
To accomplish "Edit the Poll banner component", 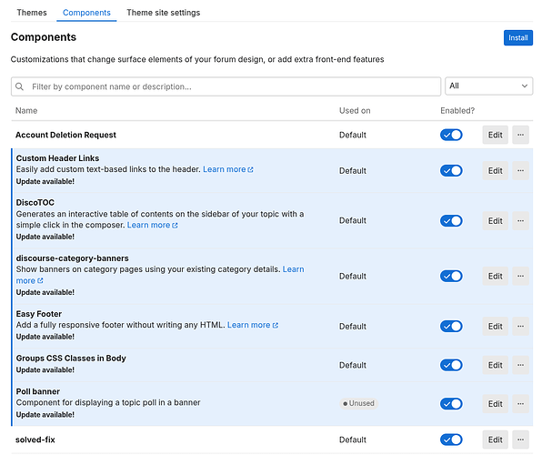I will (x=495, y=404).
